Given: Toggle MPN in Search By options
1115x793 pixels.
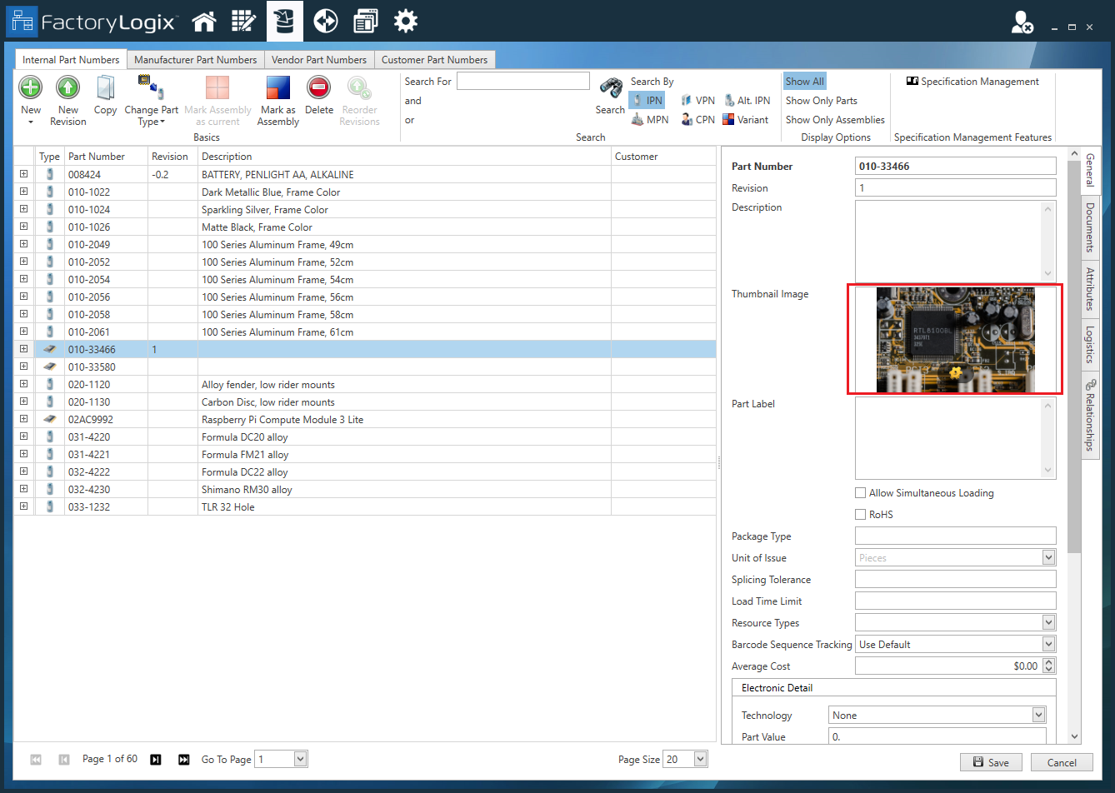Looking at the screenshot, I should 650,119.
